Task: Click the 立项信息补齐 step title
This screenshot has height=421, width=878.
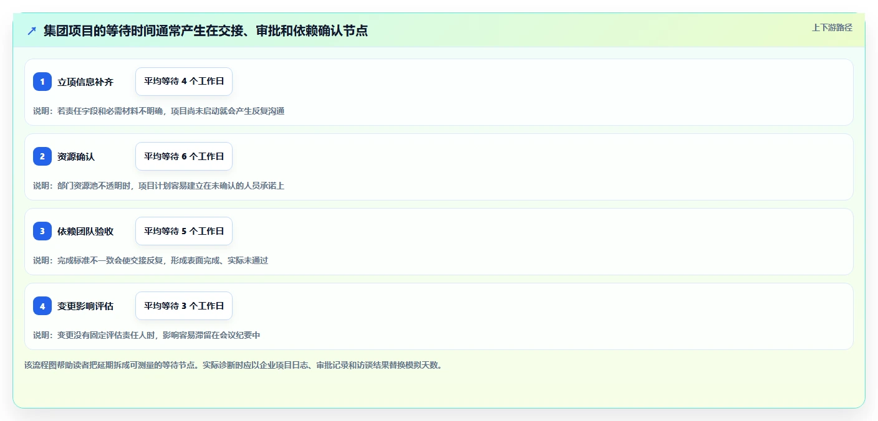Action: [x=85, y=82]
